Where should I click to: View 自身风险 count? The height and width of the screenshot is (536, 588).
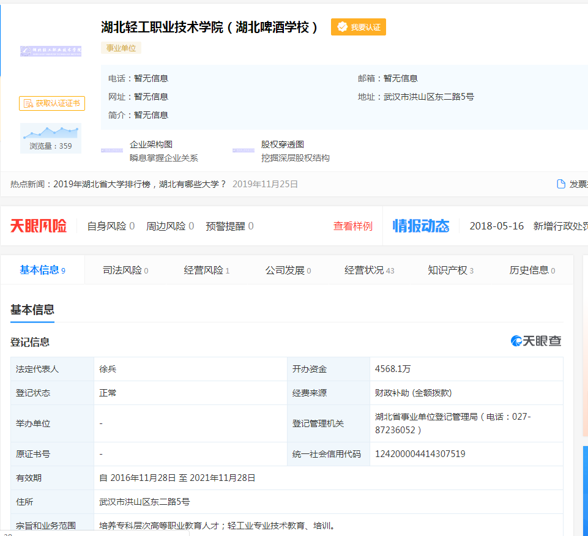(111, 226)
